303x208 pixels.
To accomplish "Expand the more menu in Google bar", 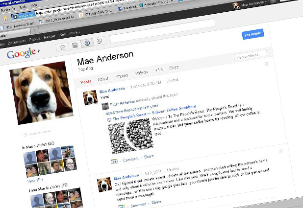I will (75, 33).
